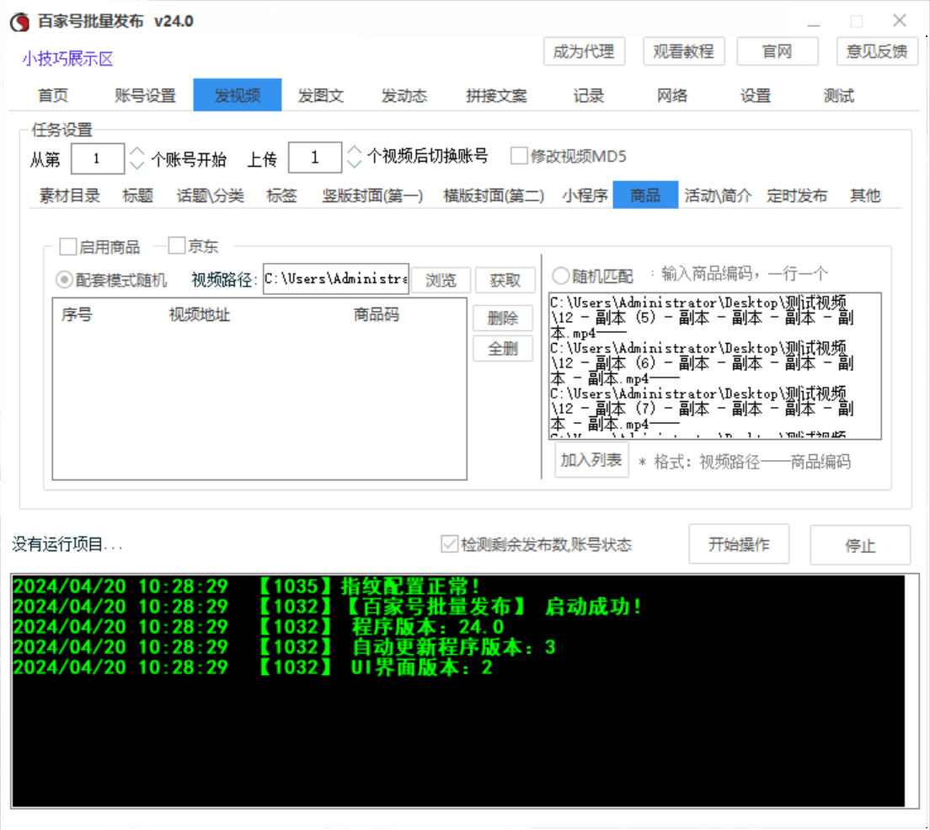The height and width of the screenshot is (830, 930).
Task: Switch to the 账号设置 tab
Action: [145, 95]
